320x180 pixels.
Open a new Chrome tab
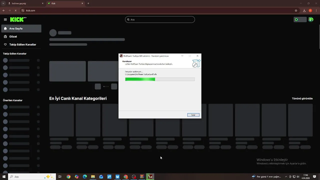(x=88, y=3)
